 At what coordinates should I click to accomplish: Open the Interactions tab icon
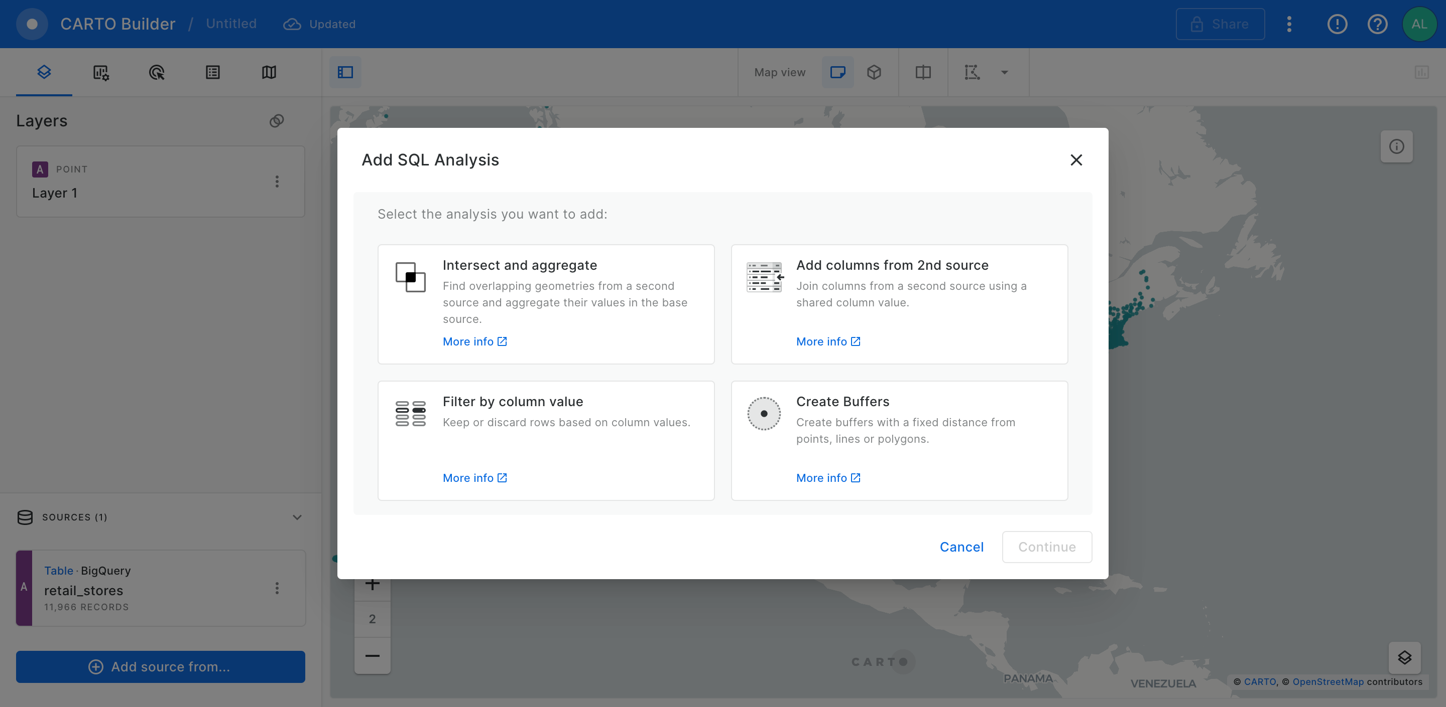click(157, 72)
